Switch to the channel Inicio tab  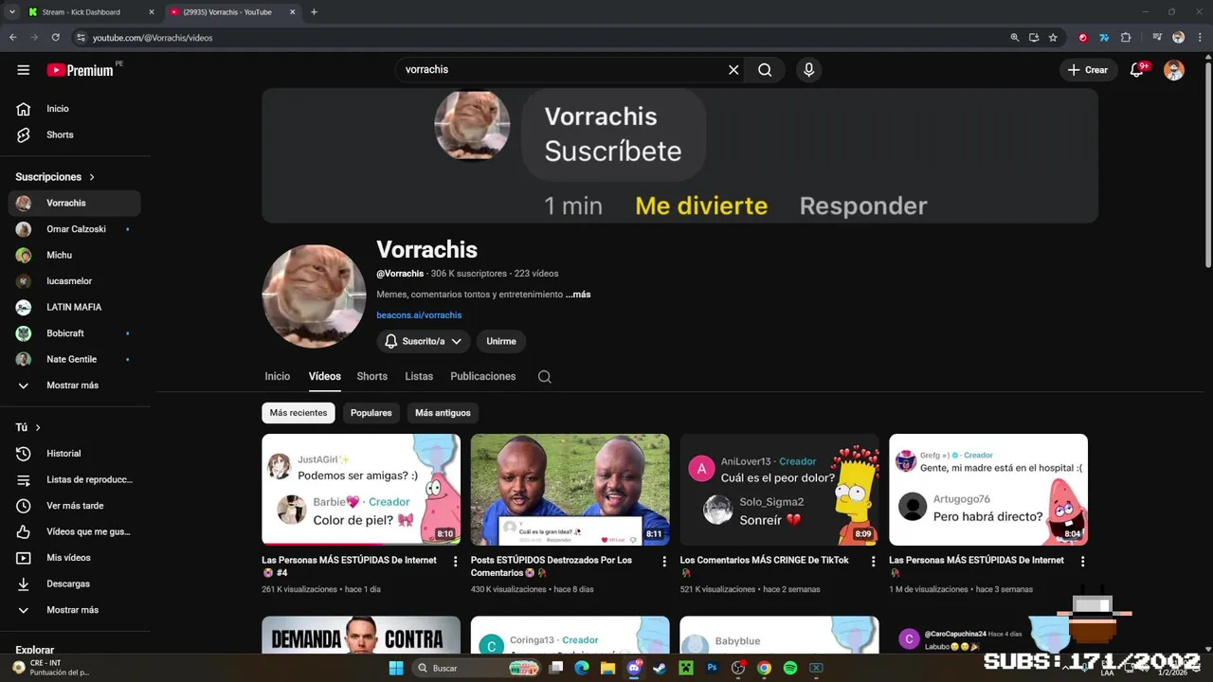(278, 377)
